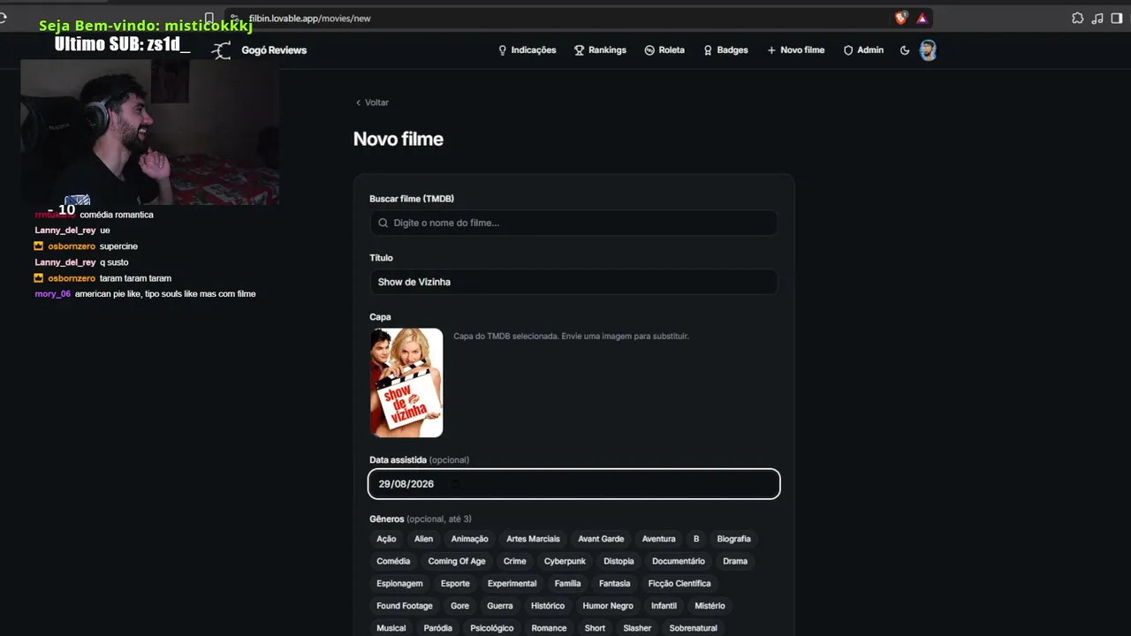Toggle the Animação genre chip
This screenshot has width=1131, height=636.
469,539
